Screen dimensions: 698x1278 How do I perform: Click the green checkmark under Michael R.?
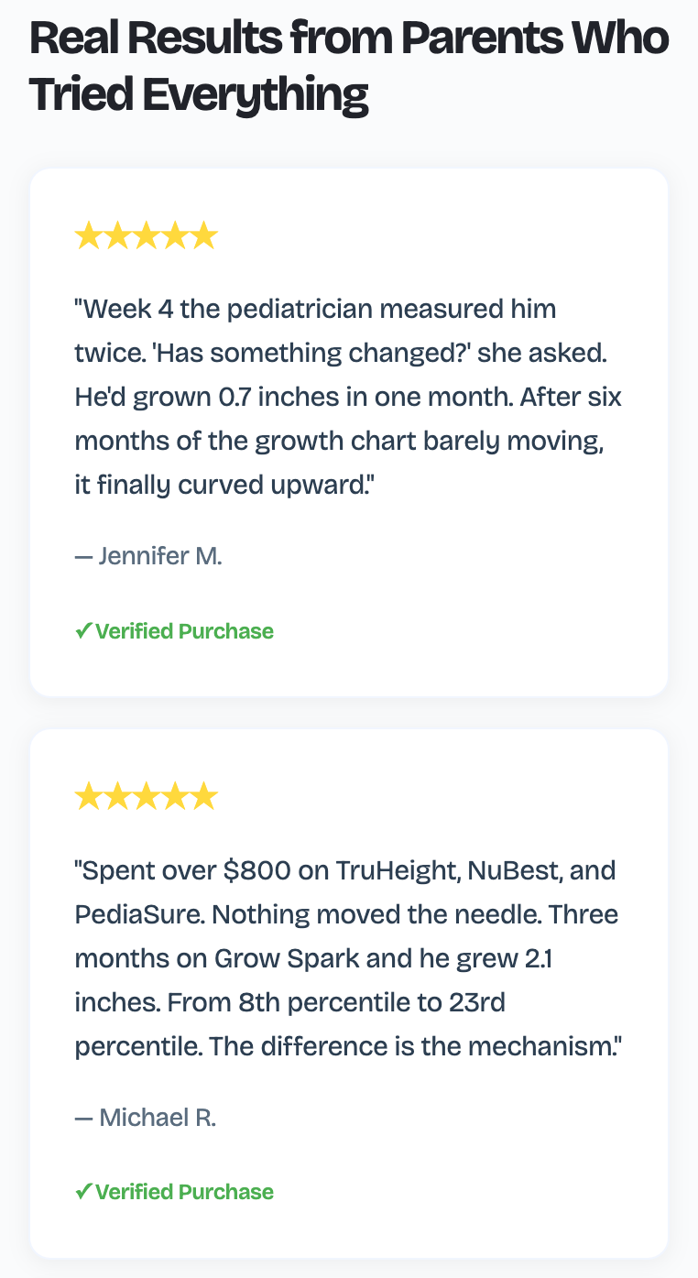coord(82,1191)
